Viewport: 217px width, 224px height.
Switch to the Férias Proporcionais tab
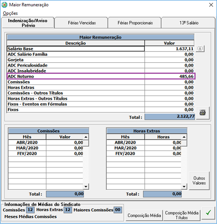pyautogui.click(x=135, y=23)
